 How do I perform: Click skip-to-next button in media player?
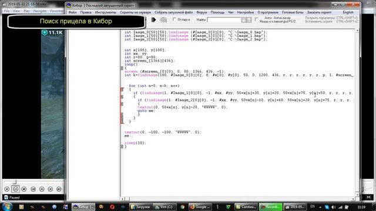pos(59,189)
